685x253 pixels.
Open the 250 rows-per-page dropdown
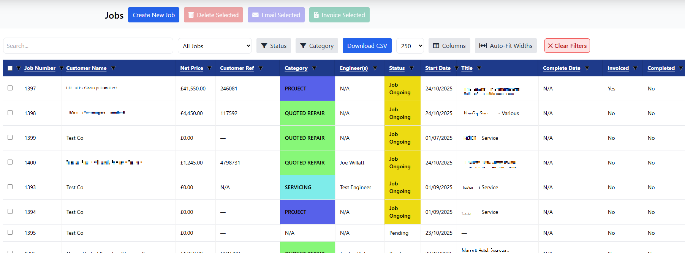tap(410, 46)
